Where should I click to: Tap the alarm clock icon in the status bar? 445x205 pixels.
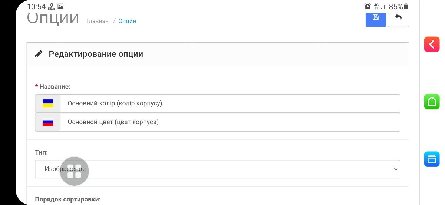pos(367,6)
